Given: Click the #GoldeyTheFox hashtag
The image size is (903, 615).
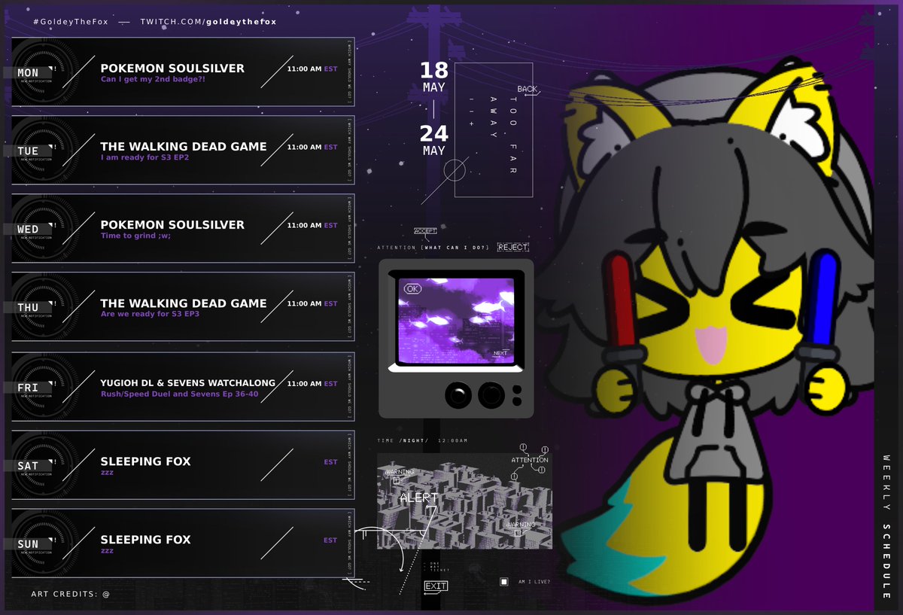Looking at the screenshot, I should click(70, 22).
